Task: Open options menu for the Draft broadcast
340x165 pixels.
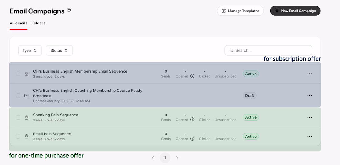Action: pos(309,96)
